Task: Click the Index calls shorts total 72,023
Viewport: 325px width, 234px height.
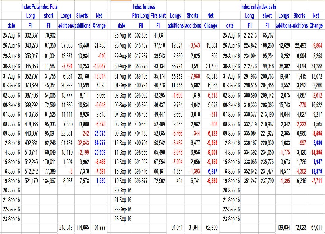Action: (300, 228)
